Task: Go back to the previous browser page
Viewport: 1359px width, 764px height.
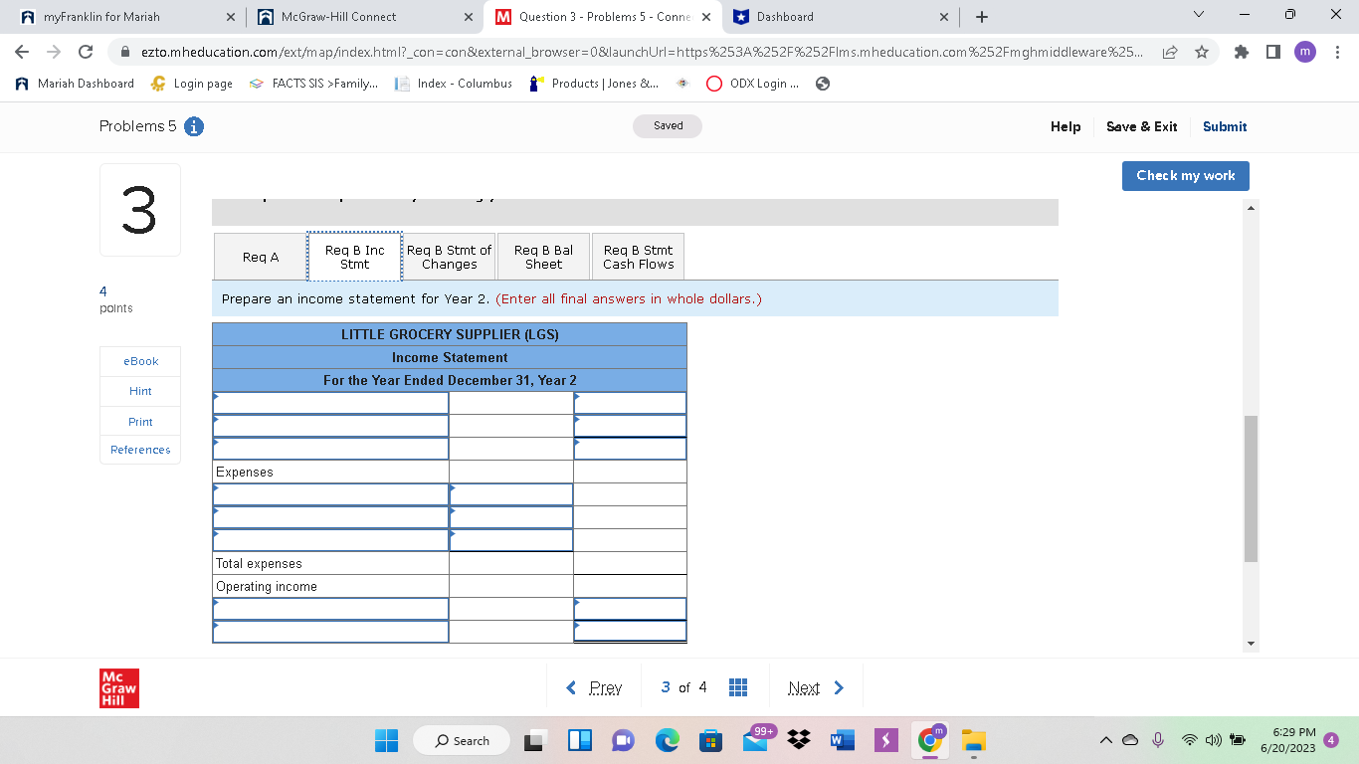Action: 23,52
